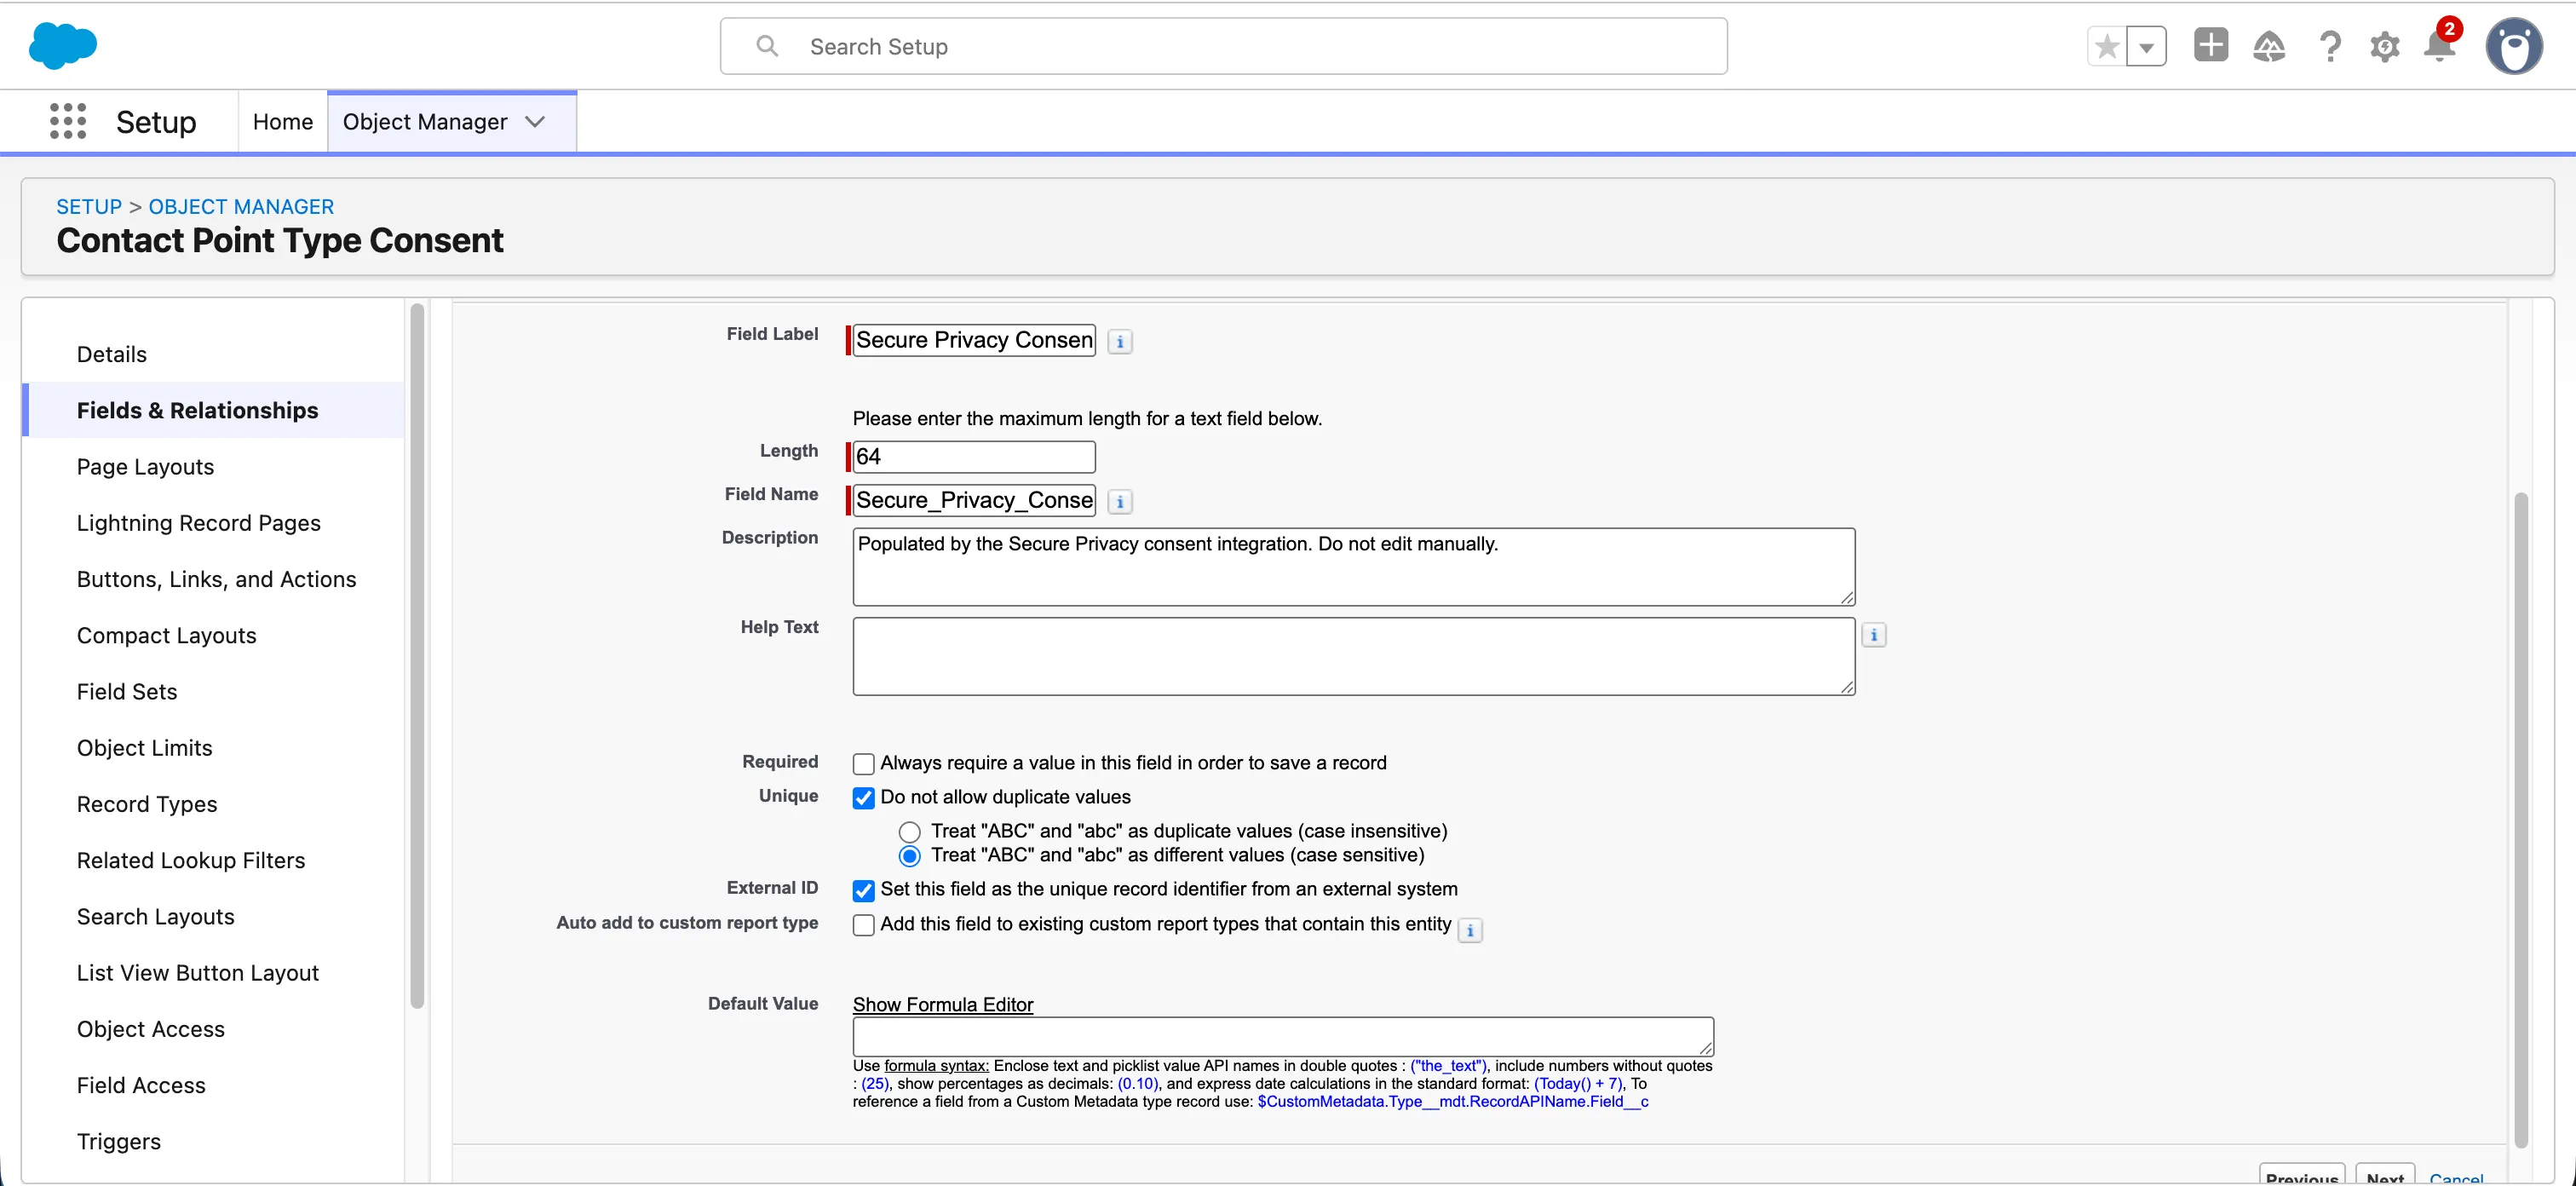
Task: Click the favorites star icon
Action: click(x=2106, y=46)
